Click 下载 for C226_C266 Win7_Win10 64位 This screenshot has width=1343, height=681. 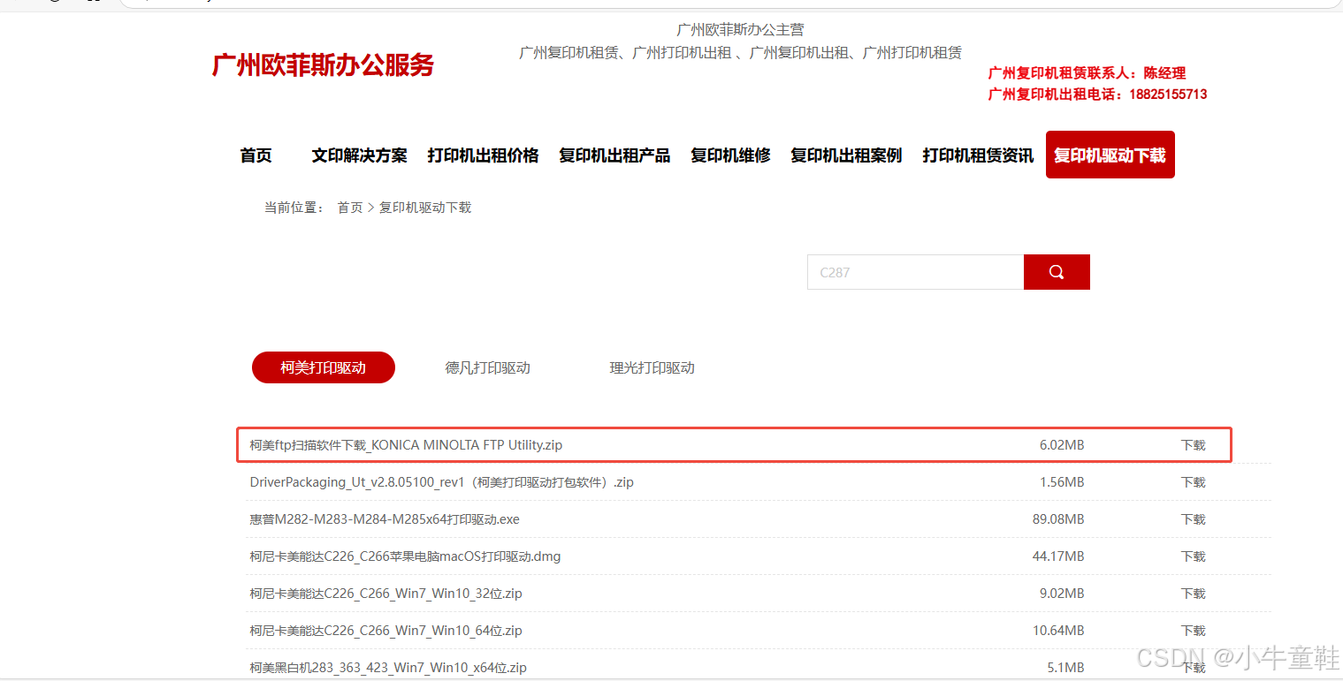tap(1194, 631)
